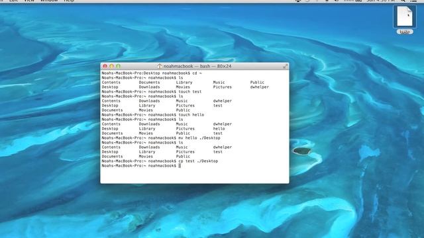Screen dimensions: 424x238
Task: Enter full screen using Terminal's title bar arrows
Action: (x=285, y=66)
